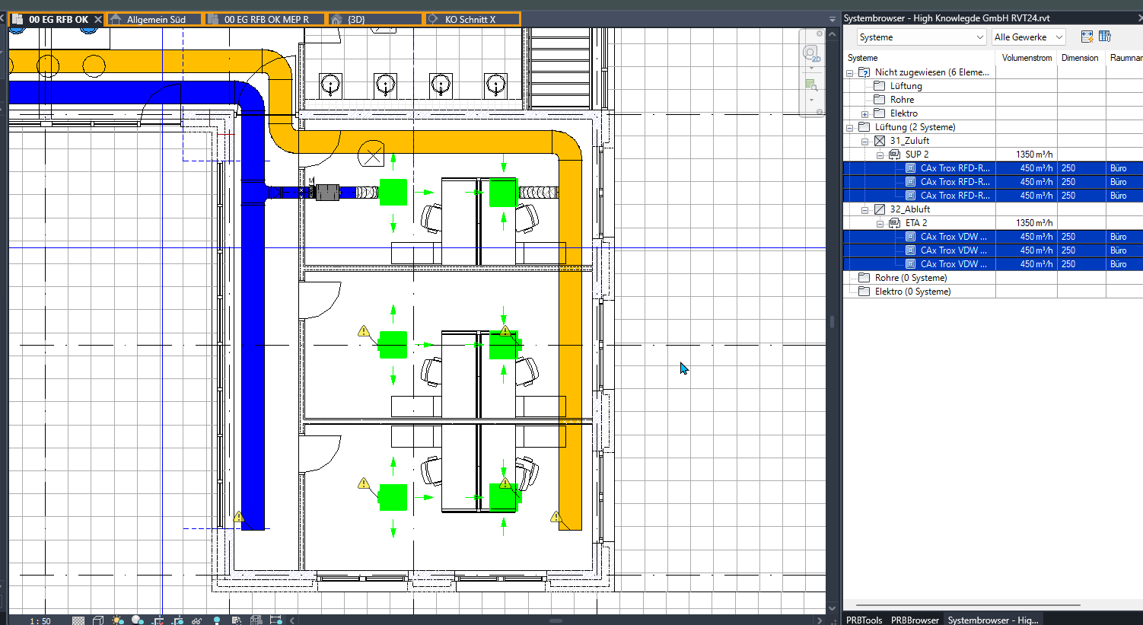
Task: Switch to the PRBBrowser panel tab
Action: coord(915,620)
